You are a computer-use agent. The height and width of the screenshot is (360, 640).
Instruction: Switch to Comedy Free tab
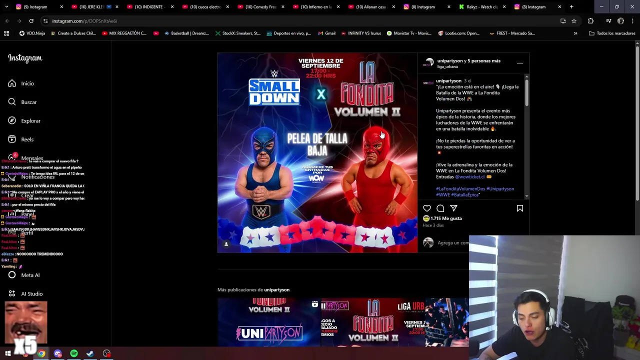260,7
